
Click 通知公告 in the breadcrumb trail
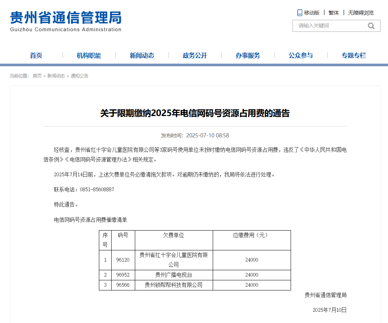[x=79, y=76]
